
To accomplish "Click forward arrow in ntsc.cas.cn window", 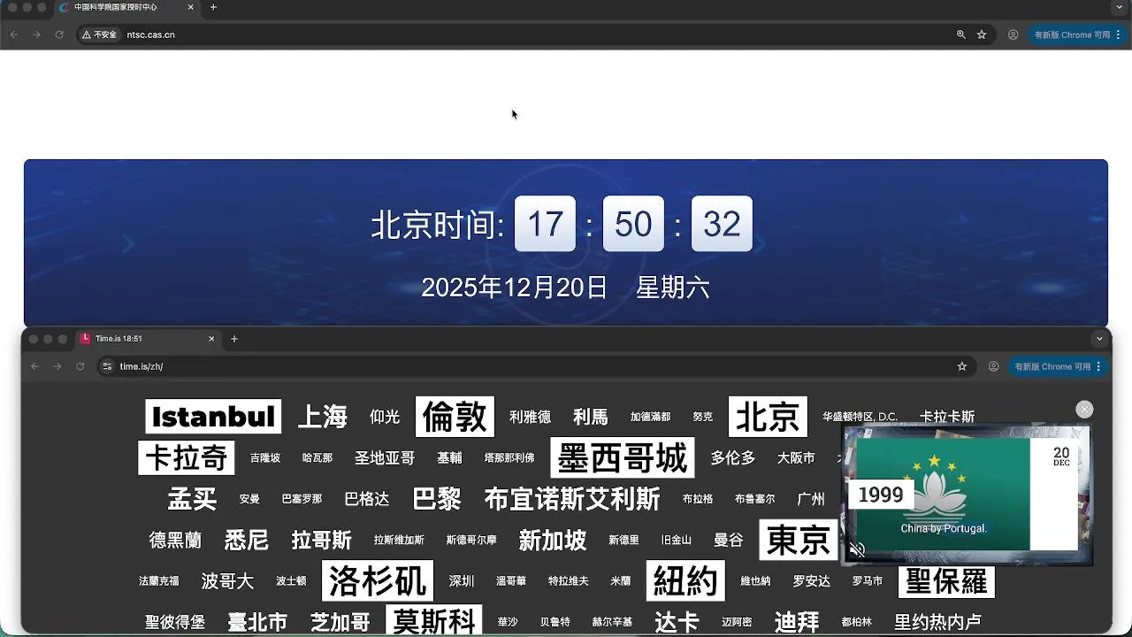I will tap(36, 35).
